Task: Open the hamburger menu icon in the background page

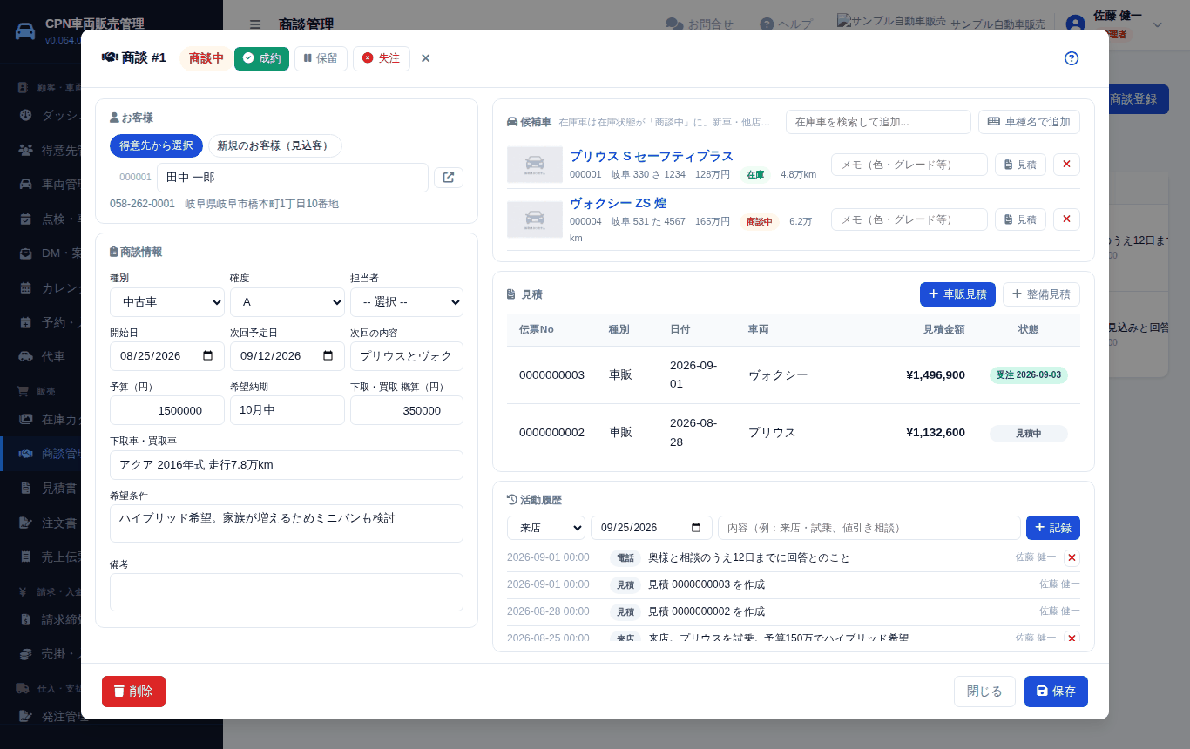Action: tap(254, 24)
